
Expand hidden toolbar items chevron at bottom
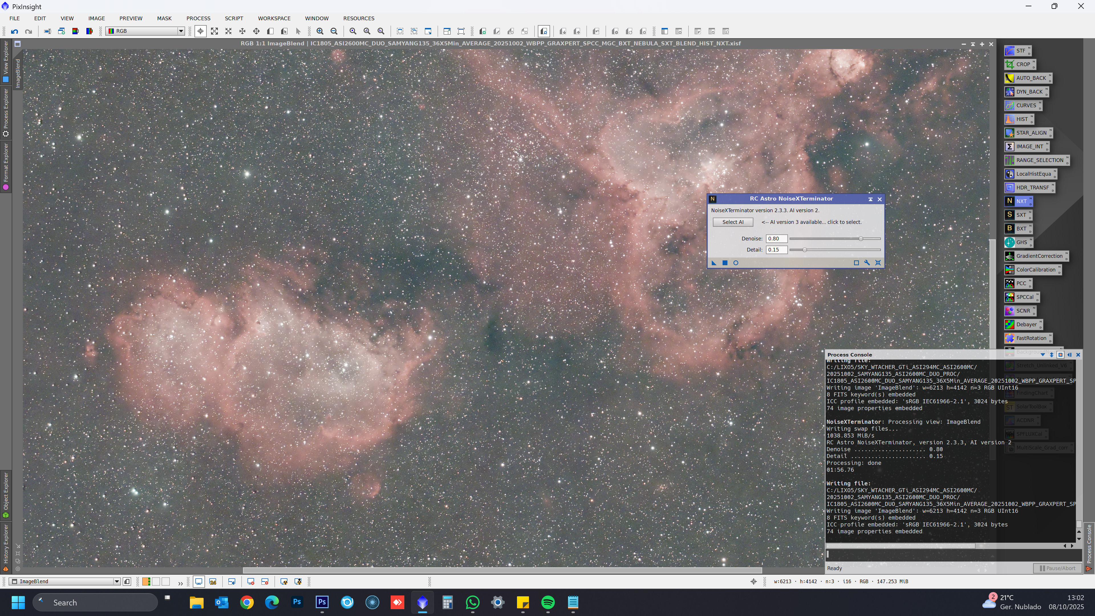(180, 583)
